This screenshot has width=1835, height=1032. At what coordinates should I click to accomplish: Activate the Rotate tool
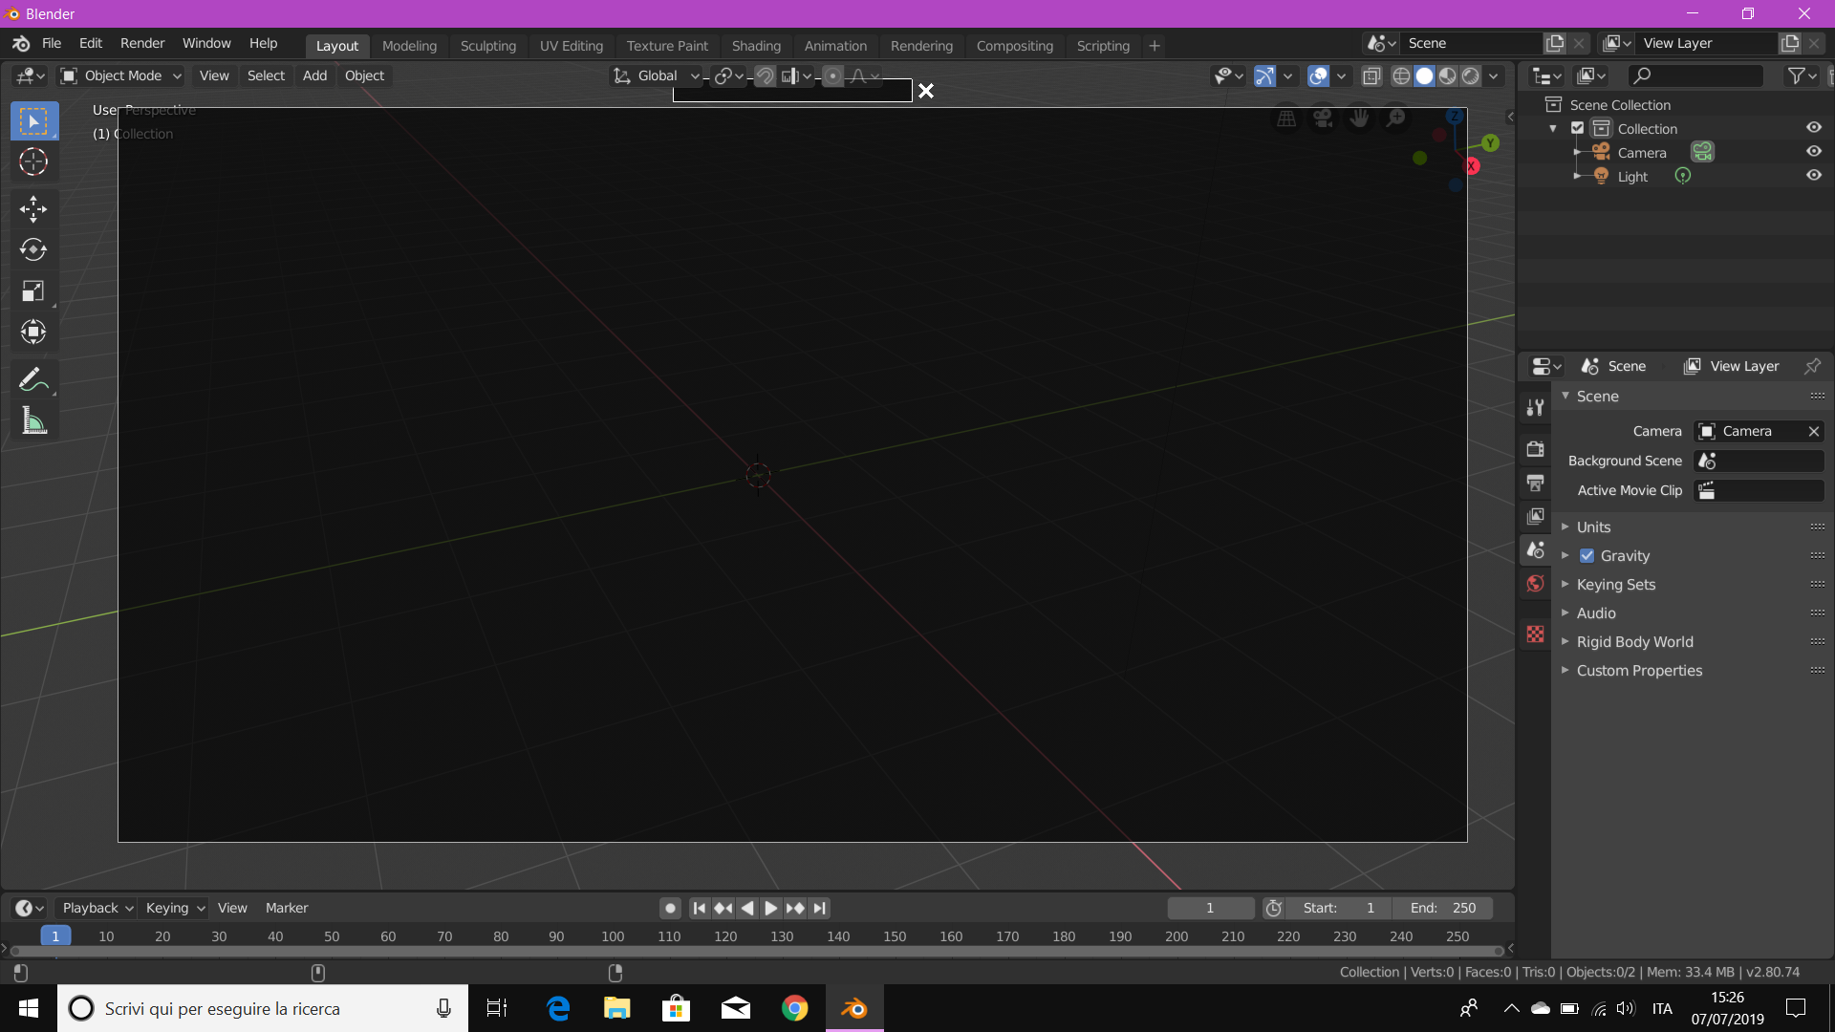(x=33, y=249)
